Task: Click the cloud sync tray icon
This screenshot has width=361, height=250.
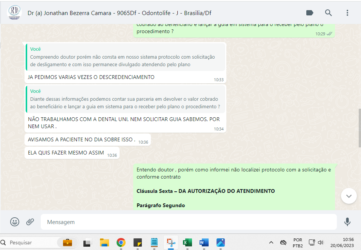Action: 283,242
